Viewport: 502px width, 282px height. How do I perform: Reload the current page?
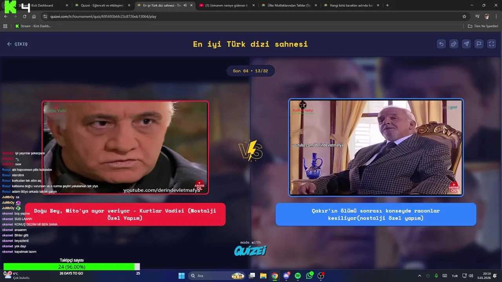pos(24,16)
